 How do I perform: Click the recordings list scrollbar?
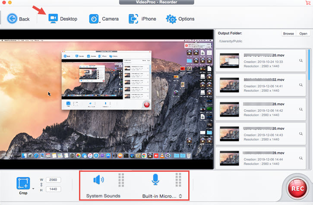click(x=309, y=65)
